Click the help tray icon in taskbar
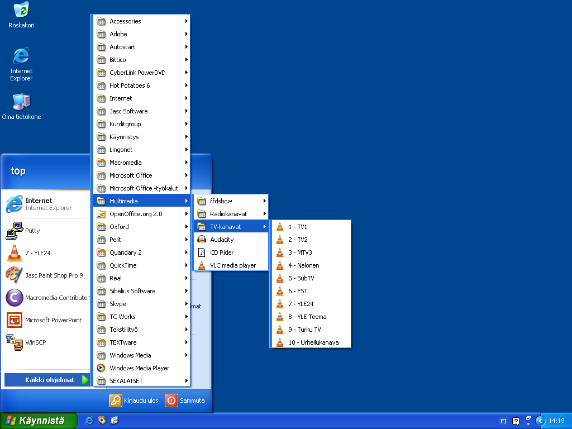Image resolution: width=572 pixels, height=429 pixels. point(516,421)
